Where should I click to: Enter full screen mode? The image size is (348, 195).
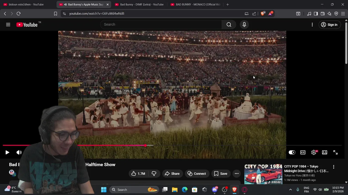click(x=335, y=152)
